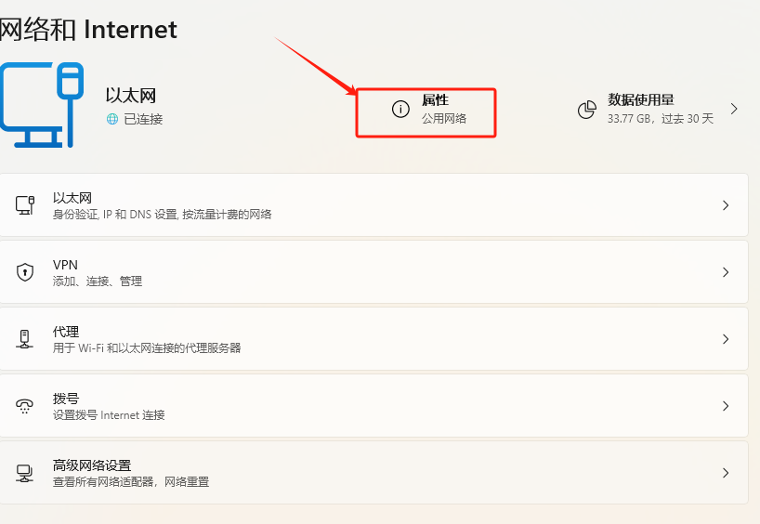The height and width of the screenshot is (524, 760).
Task: Click the 以太网 list row monitor icon
Action: [x=25, y=205]
